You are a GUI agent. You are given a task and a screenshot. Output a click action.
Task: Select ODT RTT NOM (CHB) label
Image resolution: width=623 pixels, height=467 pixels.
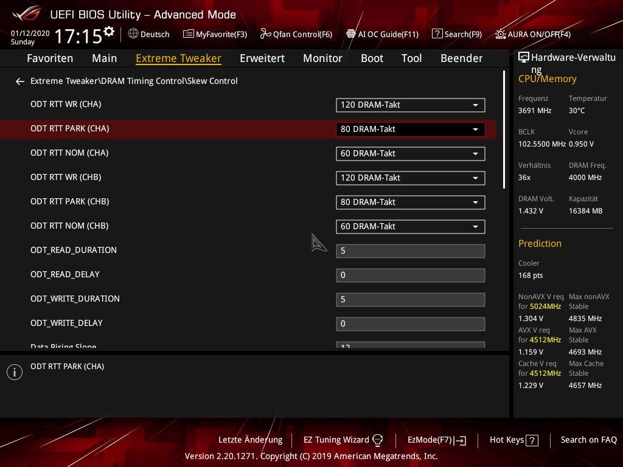click(69, 226)
